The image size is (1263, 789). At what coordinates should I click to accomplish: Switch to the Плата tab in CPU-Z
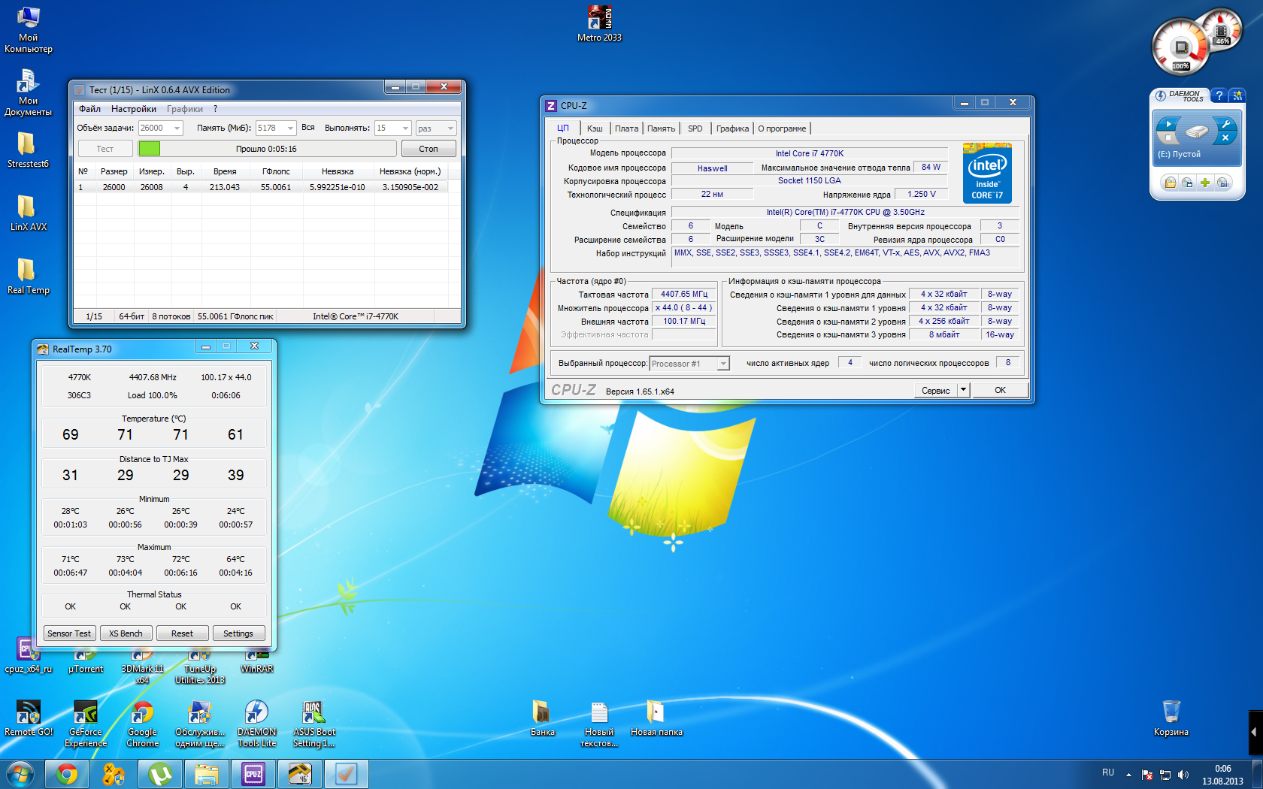point(626,128)
